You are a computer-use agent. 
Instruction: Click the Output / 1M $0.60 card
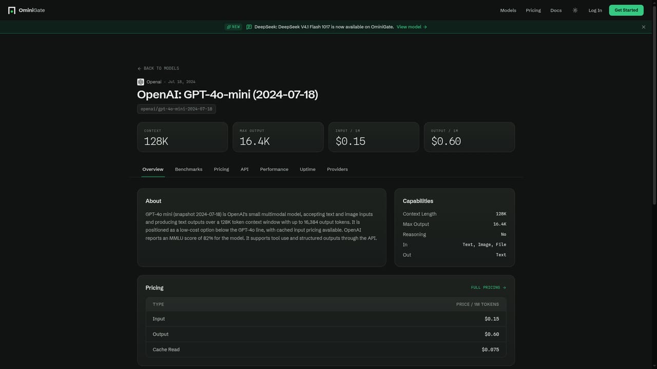(469, 137)
